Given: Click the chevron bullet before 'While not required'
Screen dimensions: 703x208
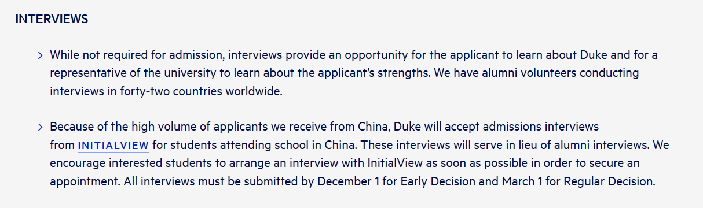Looking at the screenshot, I should pos(41,56).
